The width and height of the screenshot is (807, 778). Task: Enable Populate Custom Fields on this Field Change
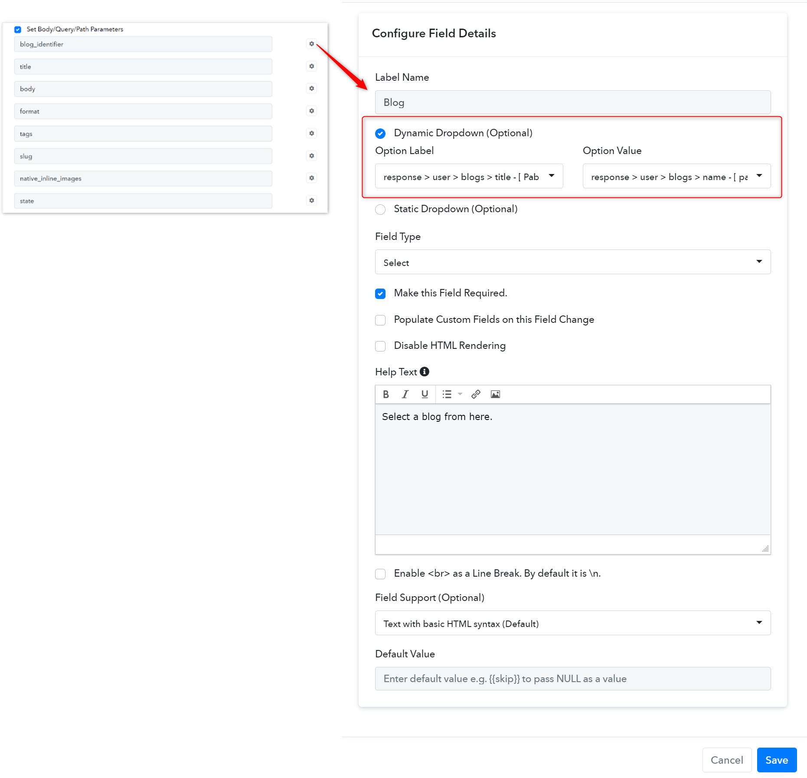click(x=380, y=320)
